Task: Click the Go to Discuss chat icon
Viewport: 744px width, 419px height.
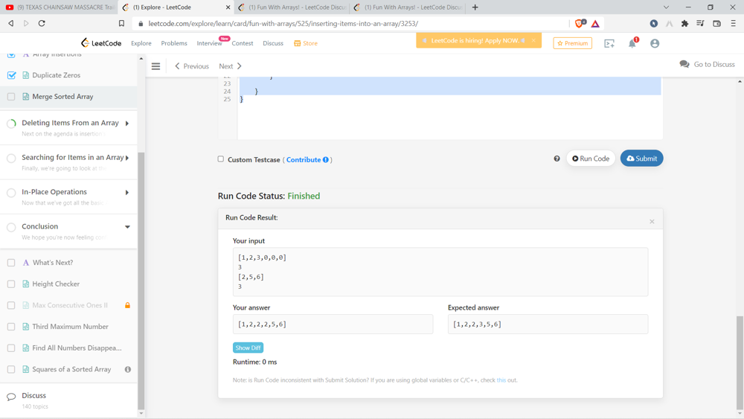Action: (684, 64)
